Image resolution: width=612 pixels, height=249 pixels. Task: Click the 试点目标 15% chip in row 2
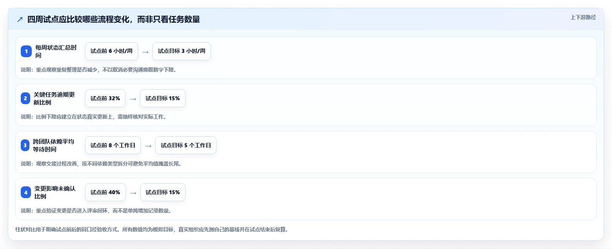point(163,98)
